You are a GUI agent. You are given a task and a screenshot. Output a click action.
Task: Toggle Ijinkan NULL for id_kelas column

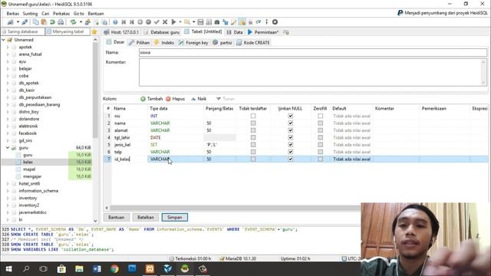tap(290, 159)
